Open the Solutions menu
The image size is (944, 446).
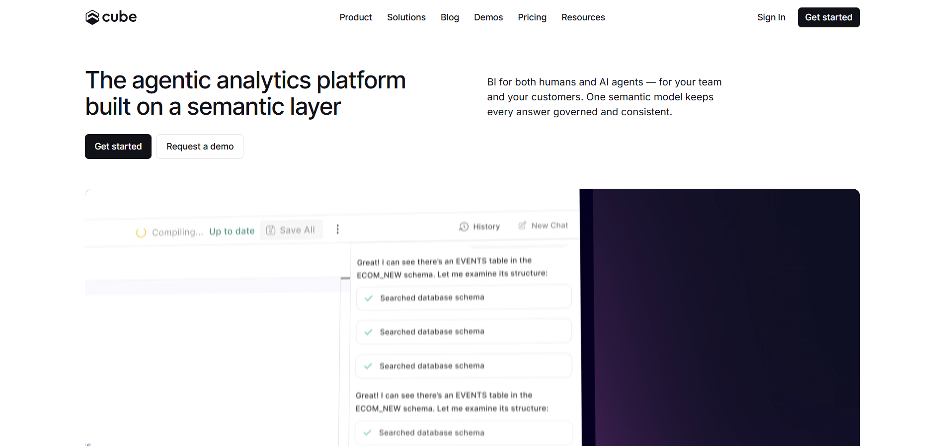pos(406,17)
